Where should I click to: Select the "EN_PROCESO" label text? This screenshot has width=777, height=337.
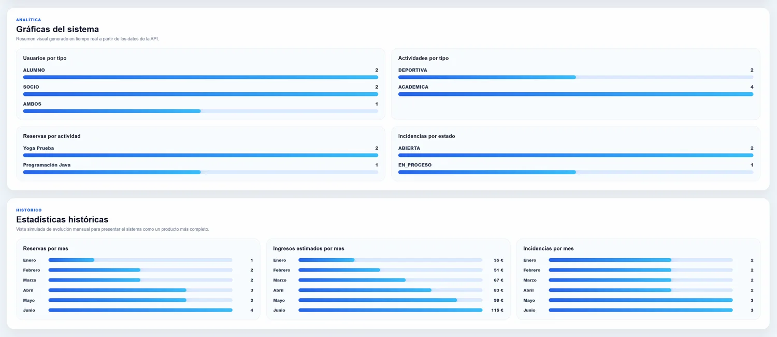coord(415,165)
